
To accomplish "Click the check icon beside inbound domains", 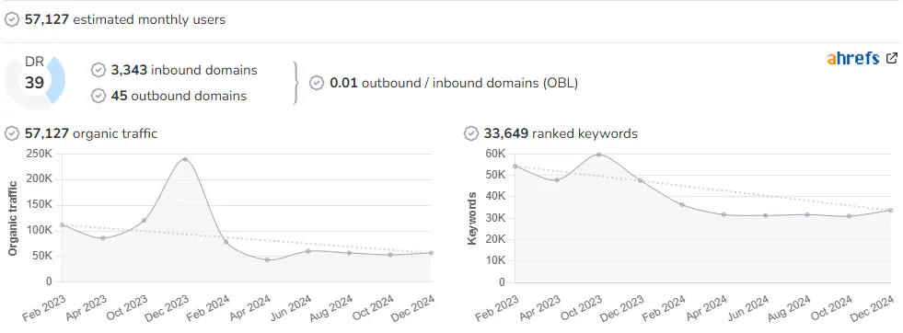I will click(98, 70).
